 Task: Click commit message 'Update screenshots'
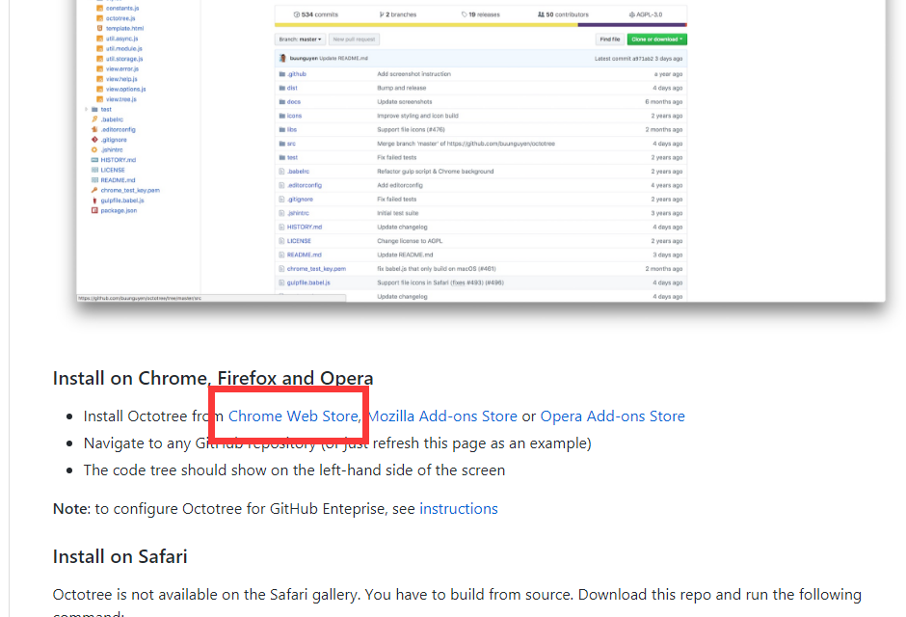click(x=405, y=101)
